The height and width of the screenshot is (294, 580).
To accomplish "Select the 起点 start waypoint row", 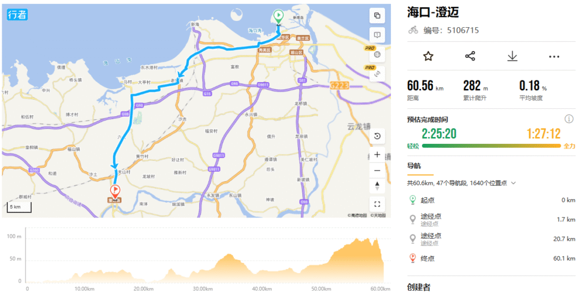I will 492,200.
